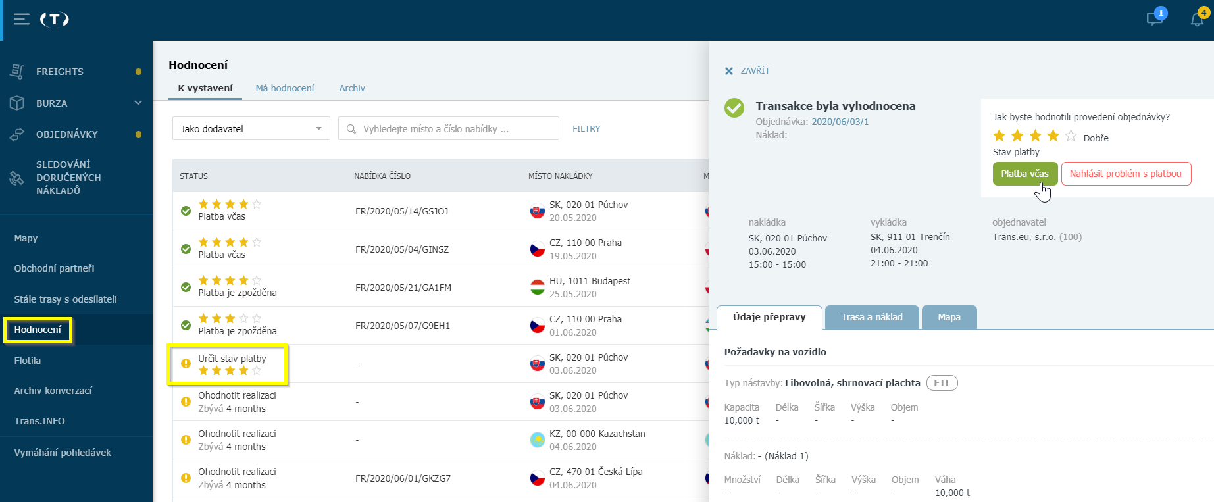Select offer FR/2020/06/01/GKZG7 row
1214x502 pixels.
[x=403, y=478]
